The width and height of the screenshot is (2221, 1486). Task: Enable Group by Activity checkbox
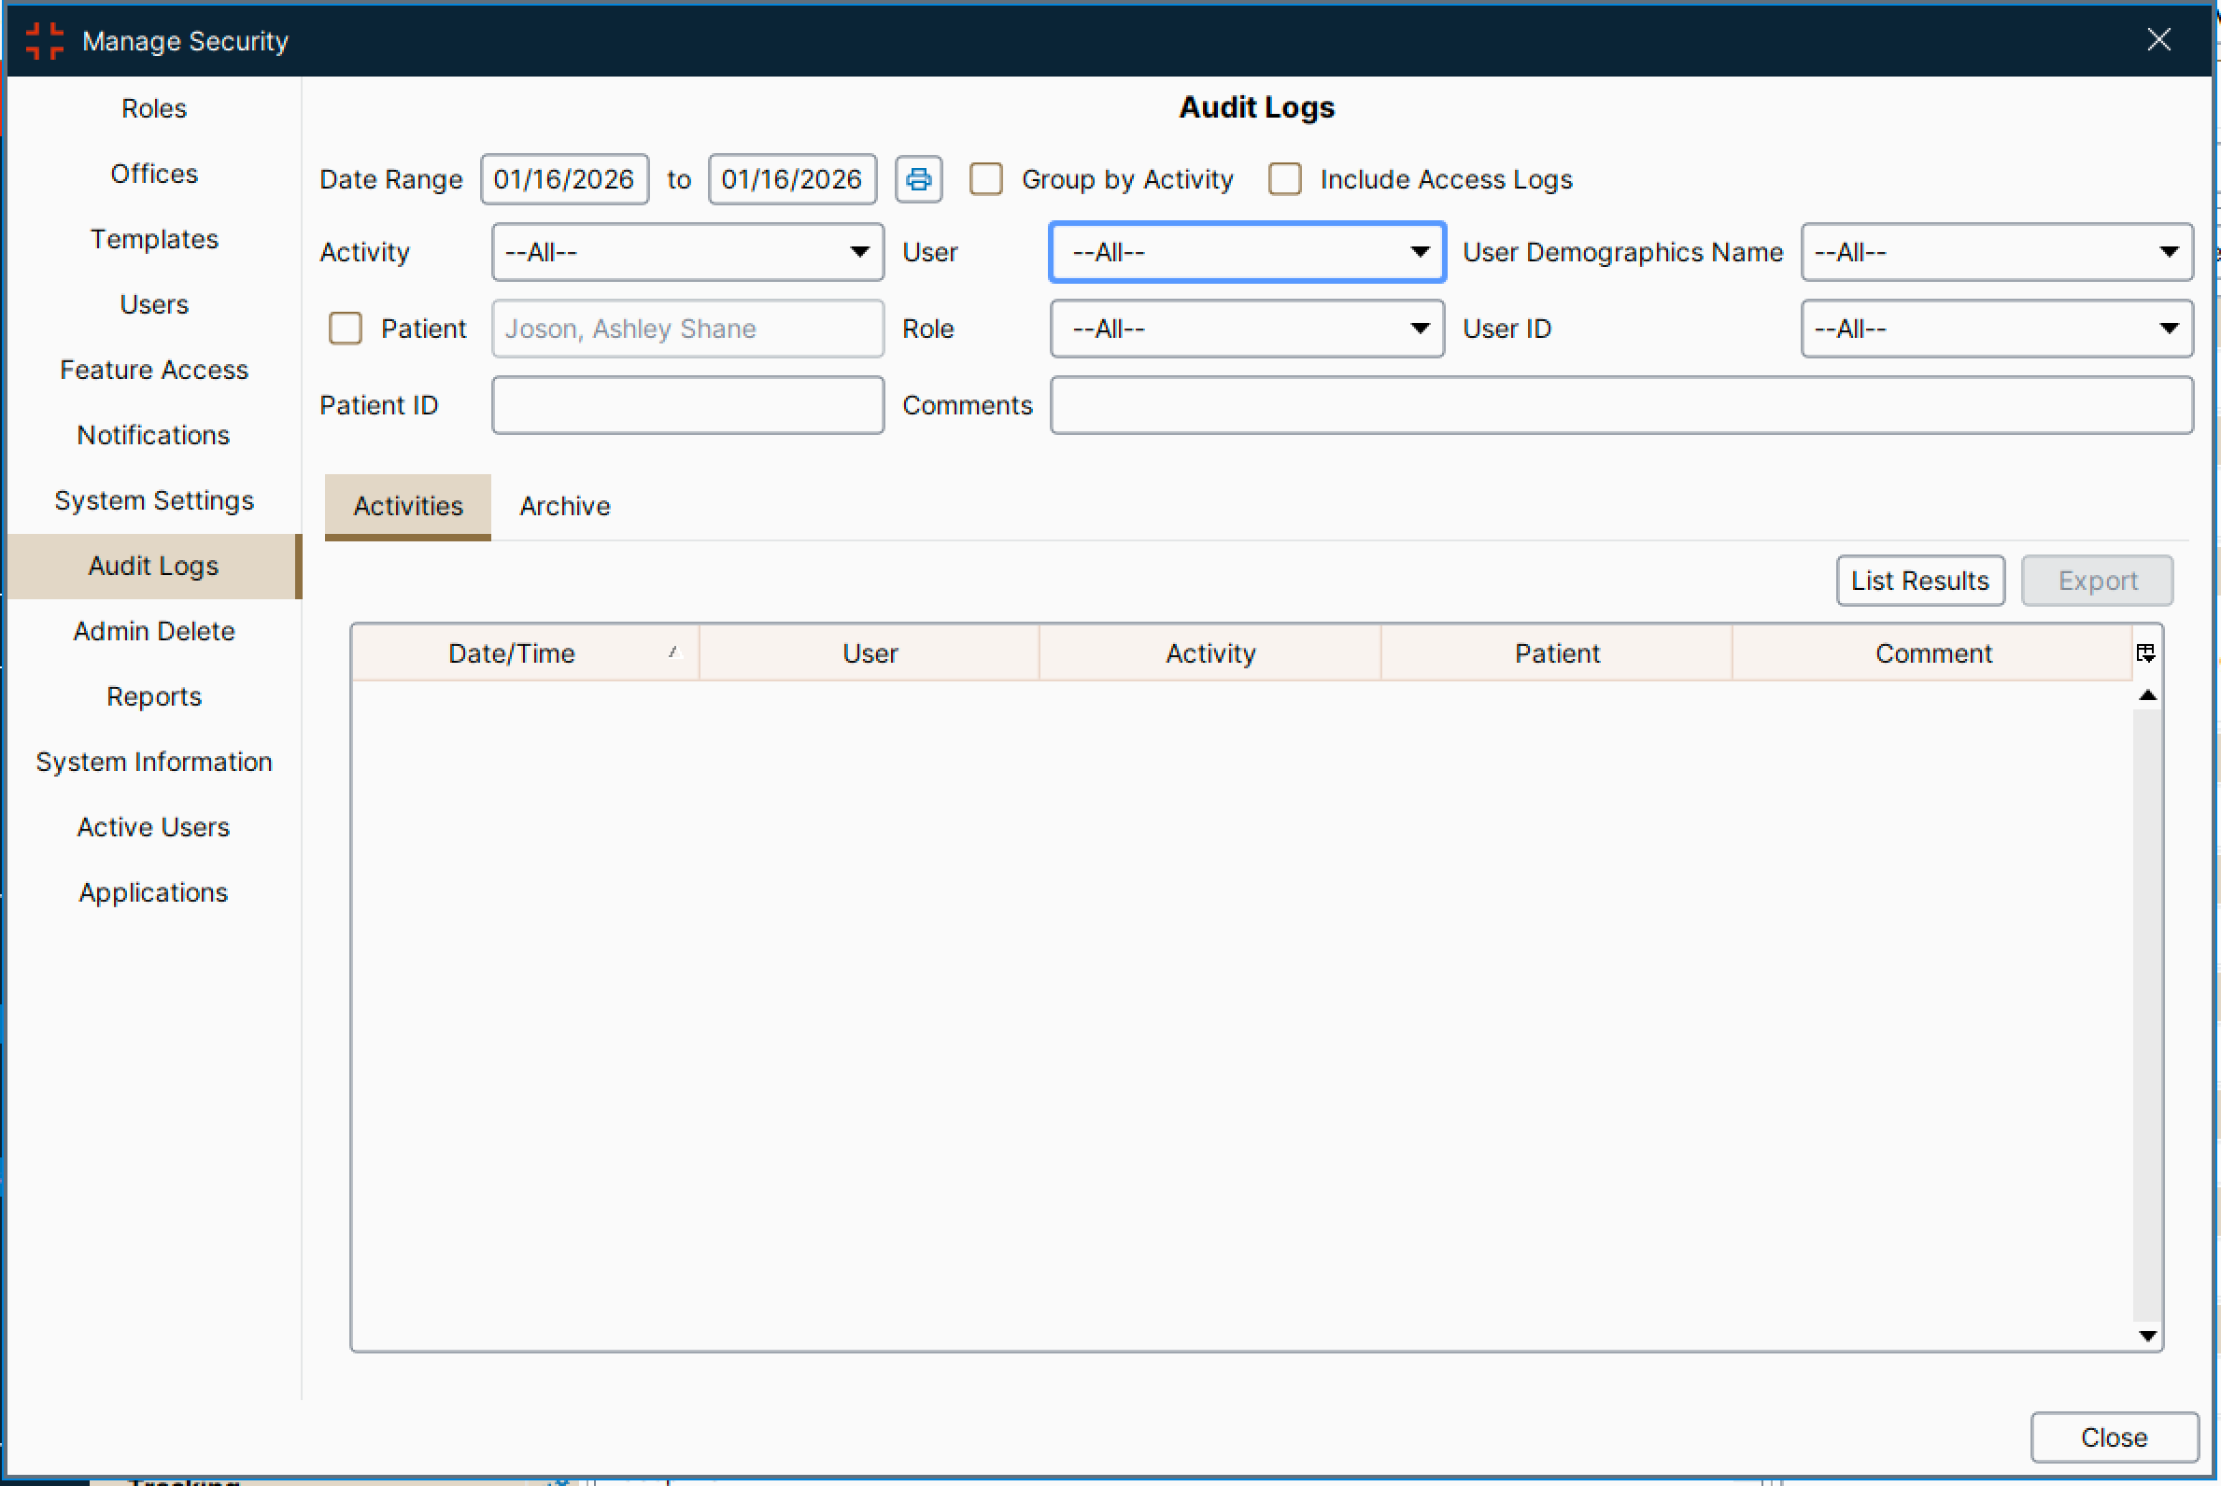click(986, 179)
